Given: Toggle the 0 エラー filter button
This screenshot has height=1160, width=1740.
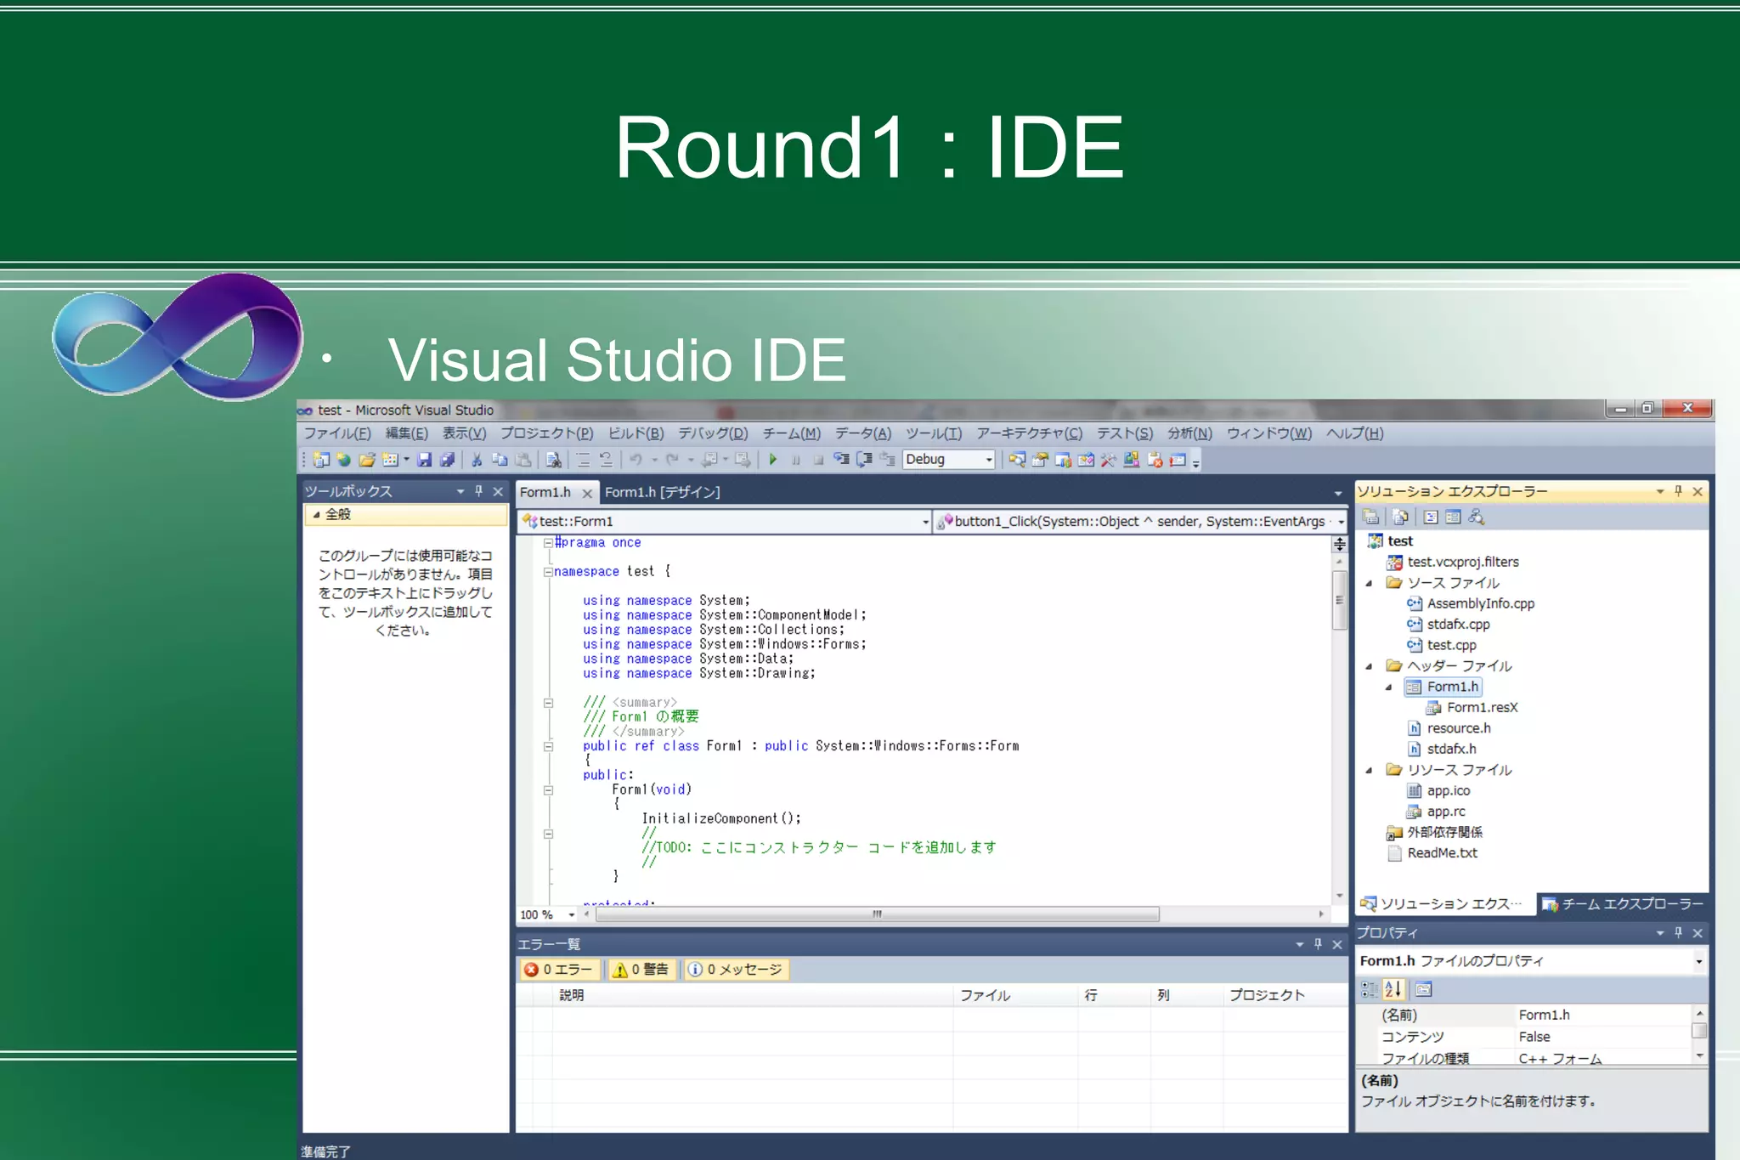Looking at the screenshot, I should coord(559,970).
